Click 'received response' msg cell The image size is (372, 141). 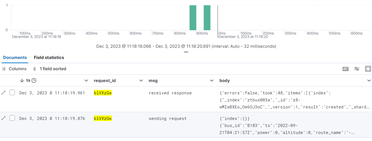(x=170, y=93)
